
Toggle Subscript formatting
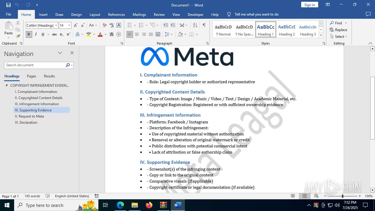pos(62,34)
